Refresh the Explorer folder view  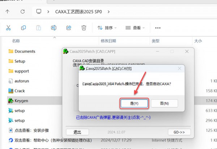(22, 12)
